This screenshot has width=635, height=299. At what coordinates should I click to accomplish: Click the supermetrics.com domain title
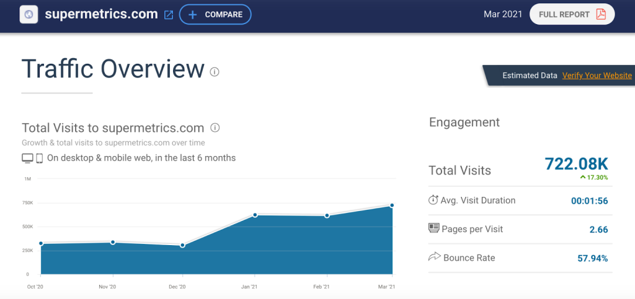pos(101,14)
